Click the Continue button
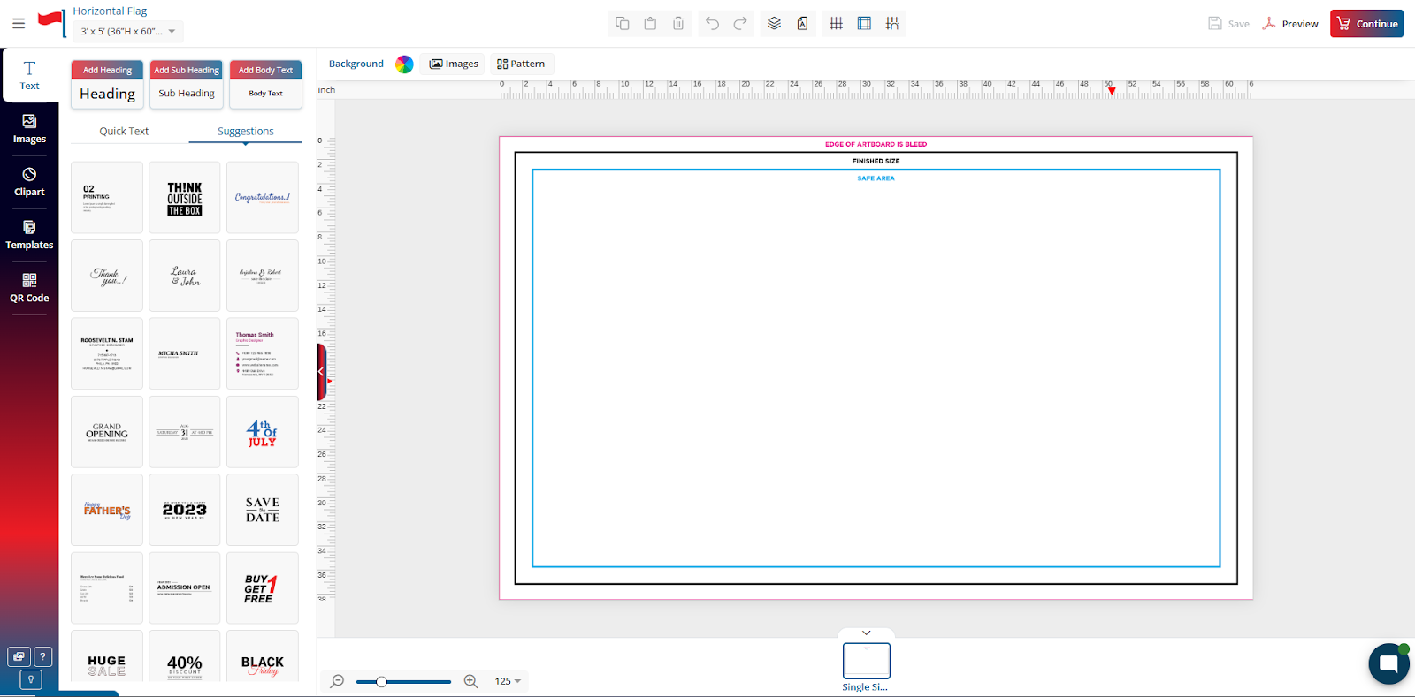 click(x=1366, y=24)
